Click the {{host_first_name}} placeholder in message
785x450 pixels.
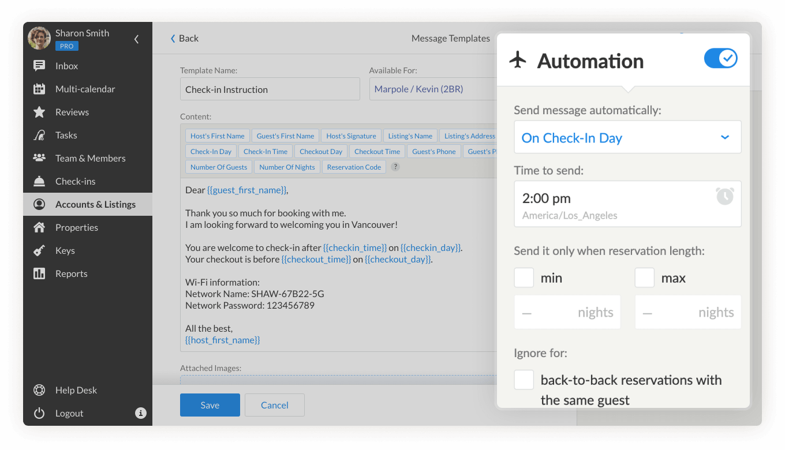point(223,340)
